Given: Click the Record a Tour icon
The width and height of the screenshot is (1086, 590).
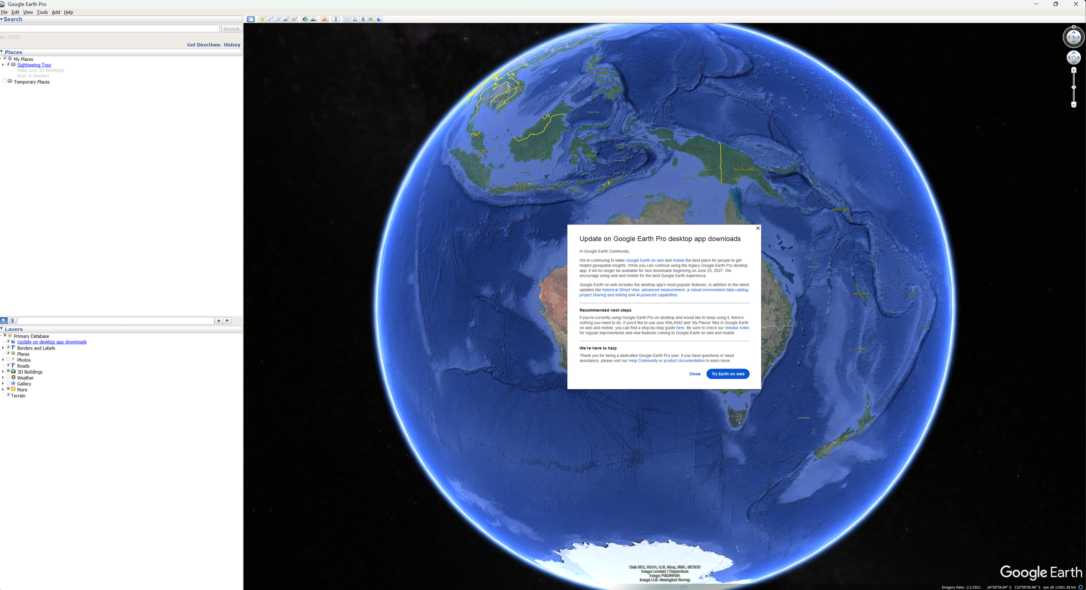Looking at the screenshot, I should tap(294, 20).
